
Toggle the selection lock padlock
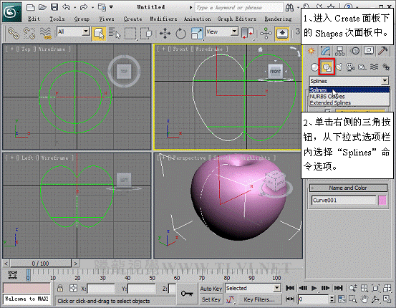60,288
